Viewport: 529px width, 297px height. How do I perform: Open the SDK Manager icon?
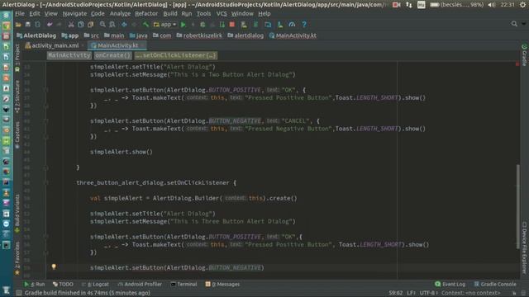279,24
